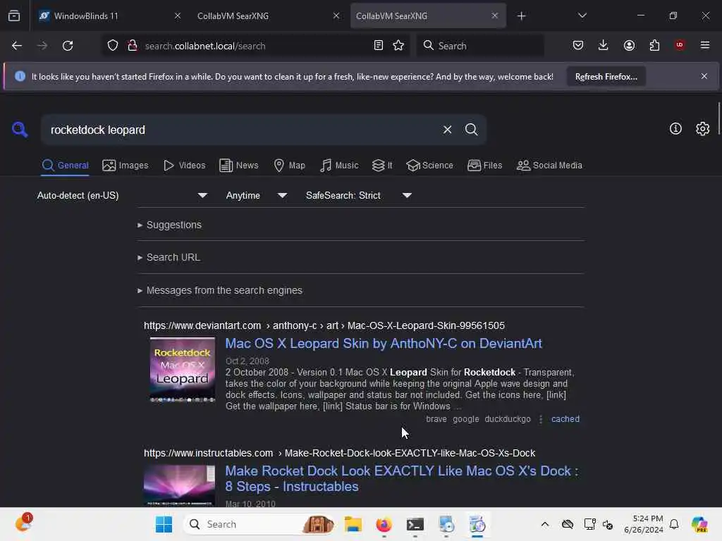Open SearXNG preferences gear
Viewport: 722px width, 541px height.
[x=703, y=129]
